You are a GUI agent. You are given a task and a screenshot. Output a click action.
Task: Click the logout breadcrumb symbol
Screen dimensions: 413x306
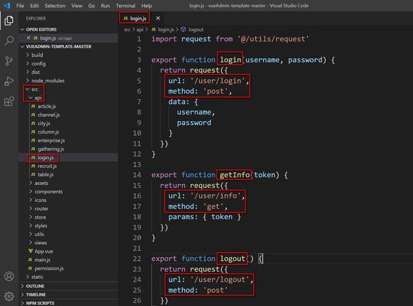[196, 29]
